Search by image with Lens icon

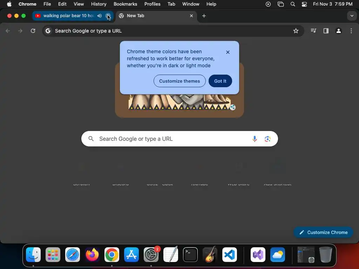(x=267, y=139)
